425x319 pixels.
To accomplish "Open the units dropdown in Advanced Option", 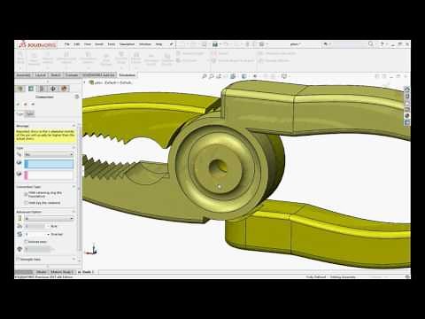I will 49,219.
